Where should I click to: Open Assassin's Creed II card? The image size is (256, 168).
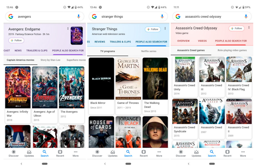(x=239, y=119)
